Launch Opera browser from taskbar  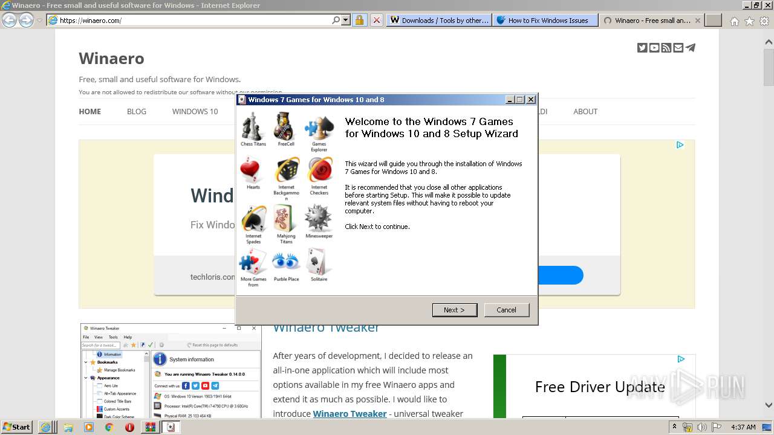click(x=129, y=427)
